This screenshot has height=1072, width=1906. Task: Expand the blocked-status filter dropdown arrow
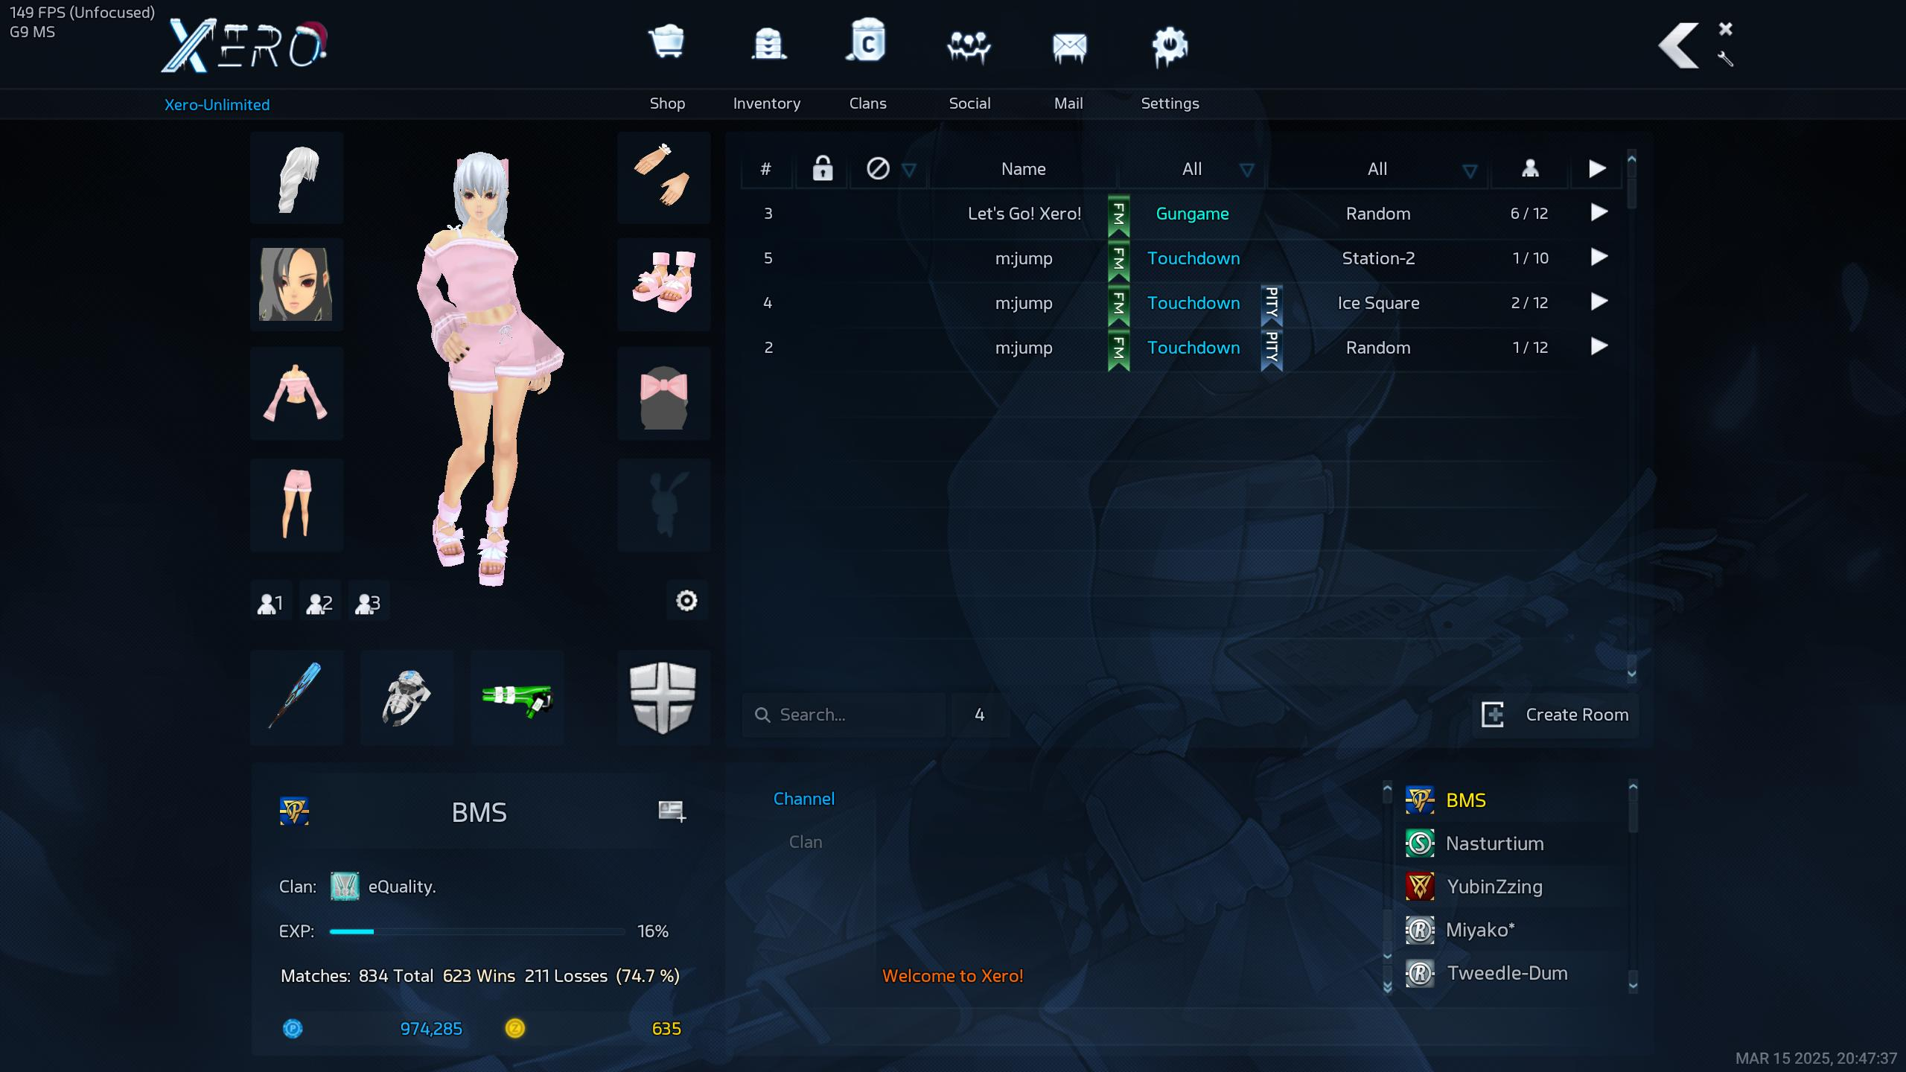pos(908,170)
